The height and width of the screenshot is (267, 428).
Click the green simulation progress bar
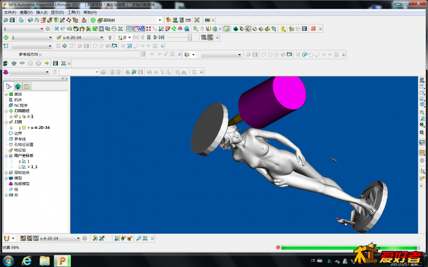[x=350, y=248]
